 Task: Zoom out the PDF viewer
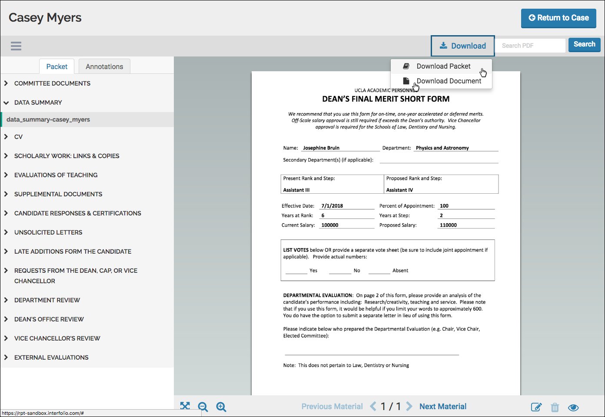[203, 407]
